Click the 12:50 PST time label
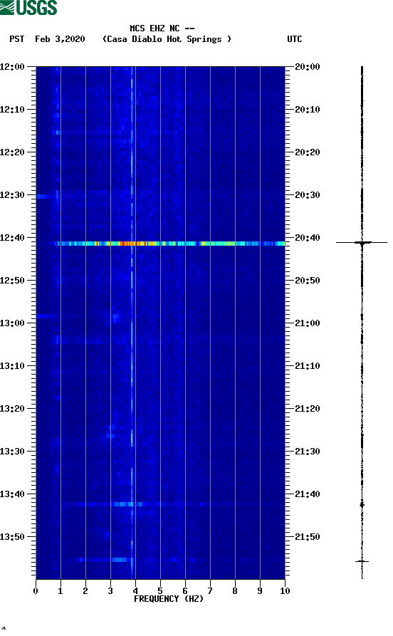 point(12,281)
